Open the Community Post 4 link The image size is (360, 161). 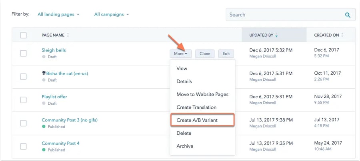coord(61,143)
